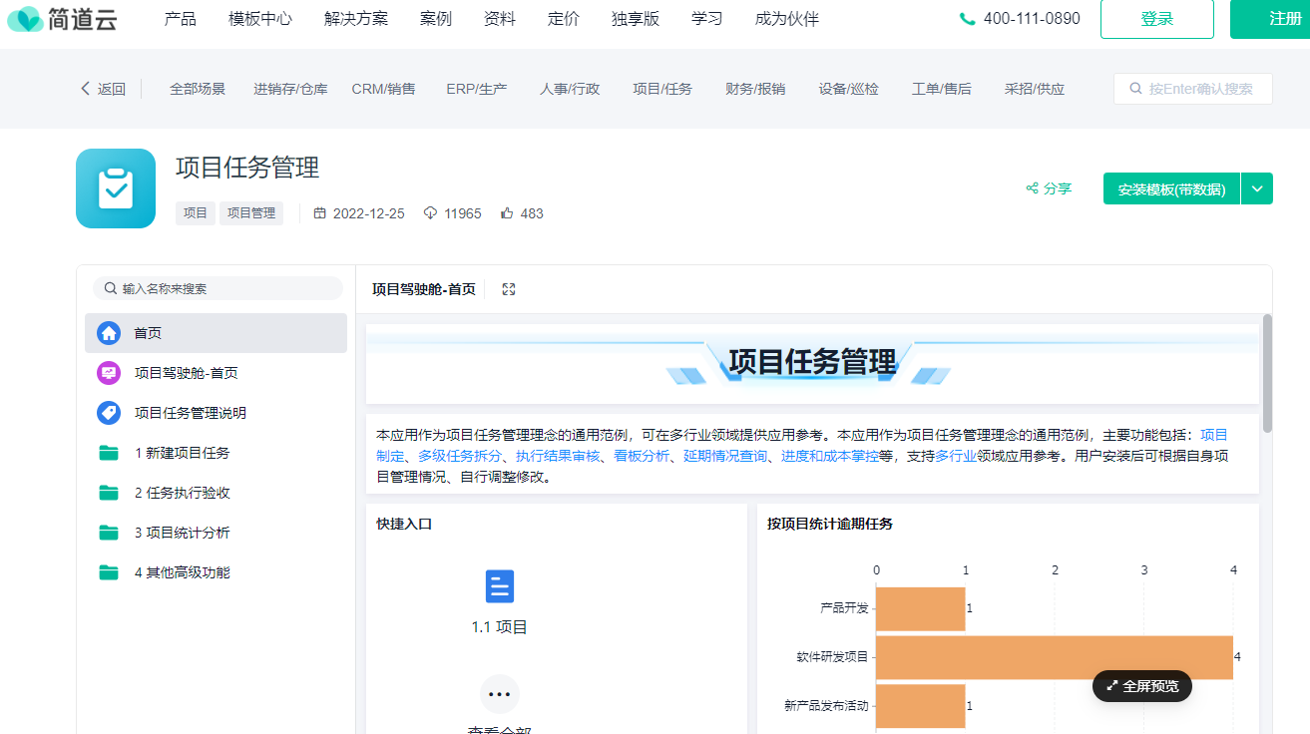Click the folder icon for 1 新建项目任务
1310x734 pixels.
click(x=109, y=453)
